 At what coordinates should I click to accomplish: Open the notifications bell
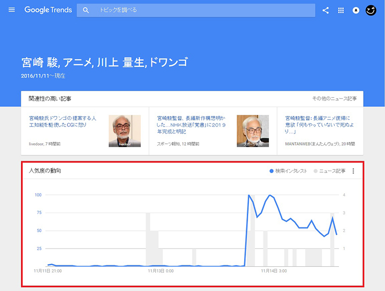tap(356, 10)
